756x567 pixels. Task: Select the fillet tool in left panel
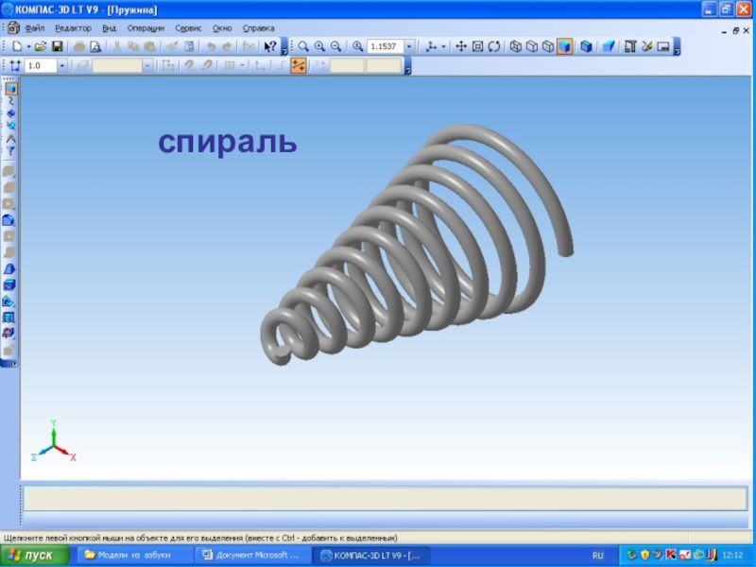click(9, 220)
